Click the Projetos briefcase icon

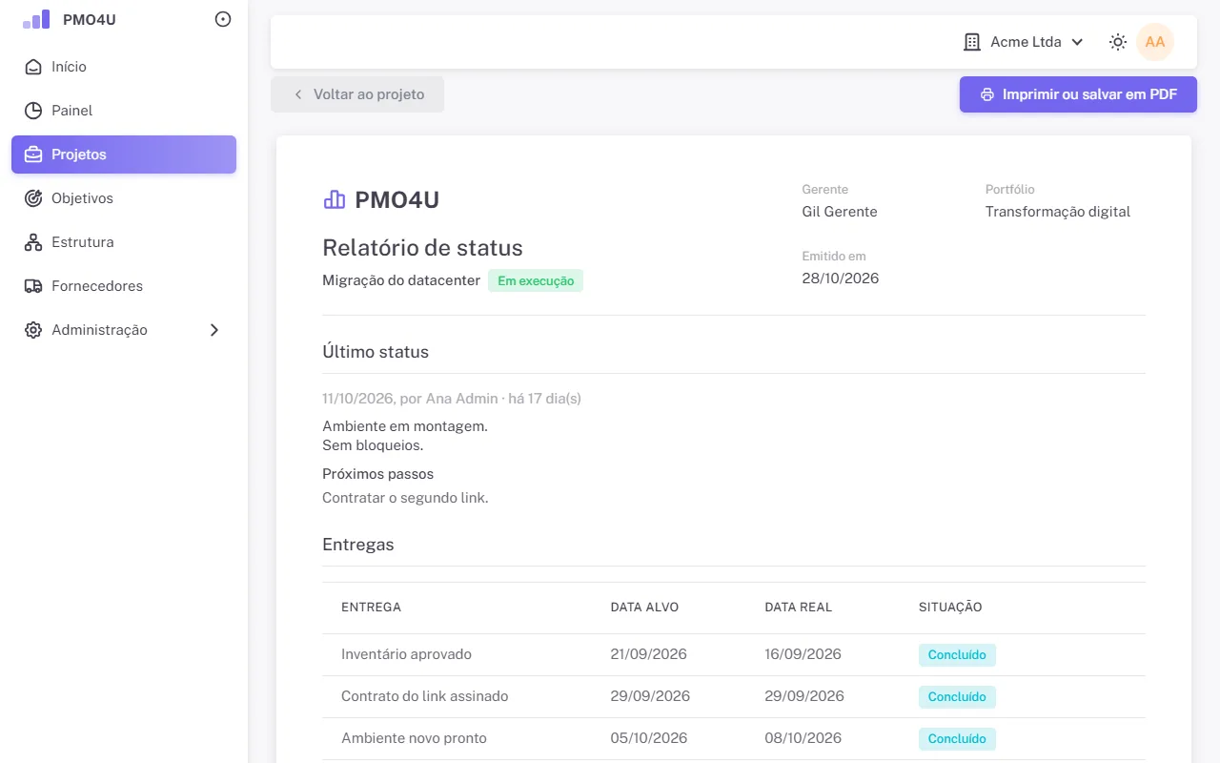[33, 155]
